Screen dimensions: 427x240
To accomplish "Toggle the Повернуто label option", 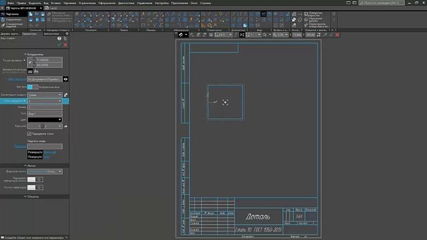I will [x=35, y=157].
